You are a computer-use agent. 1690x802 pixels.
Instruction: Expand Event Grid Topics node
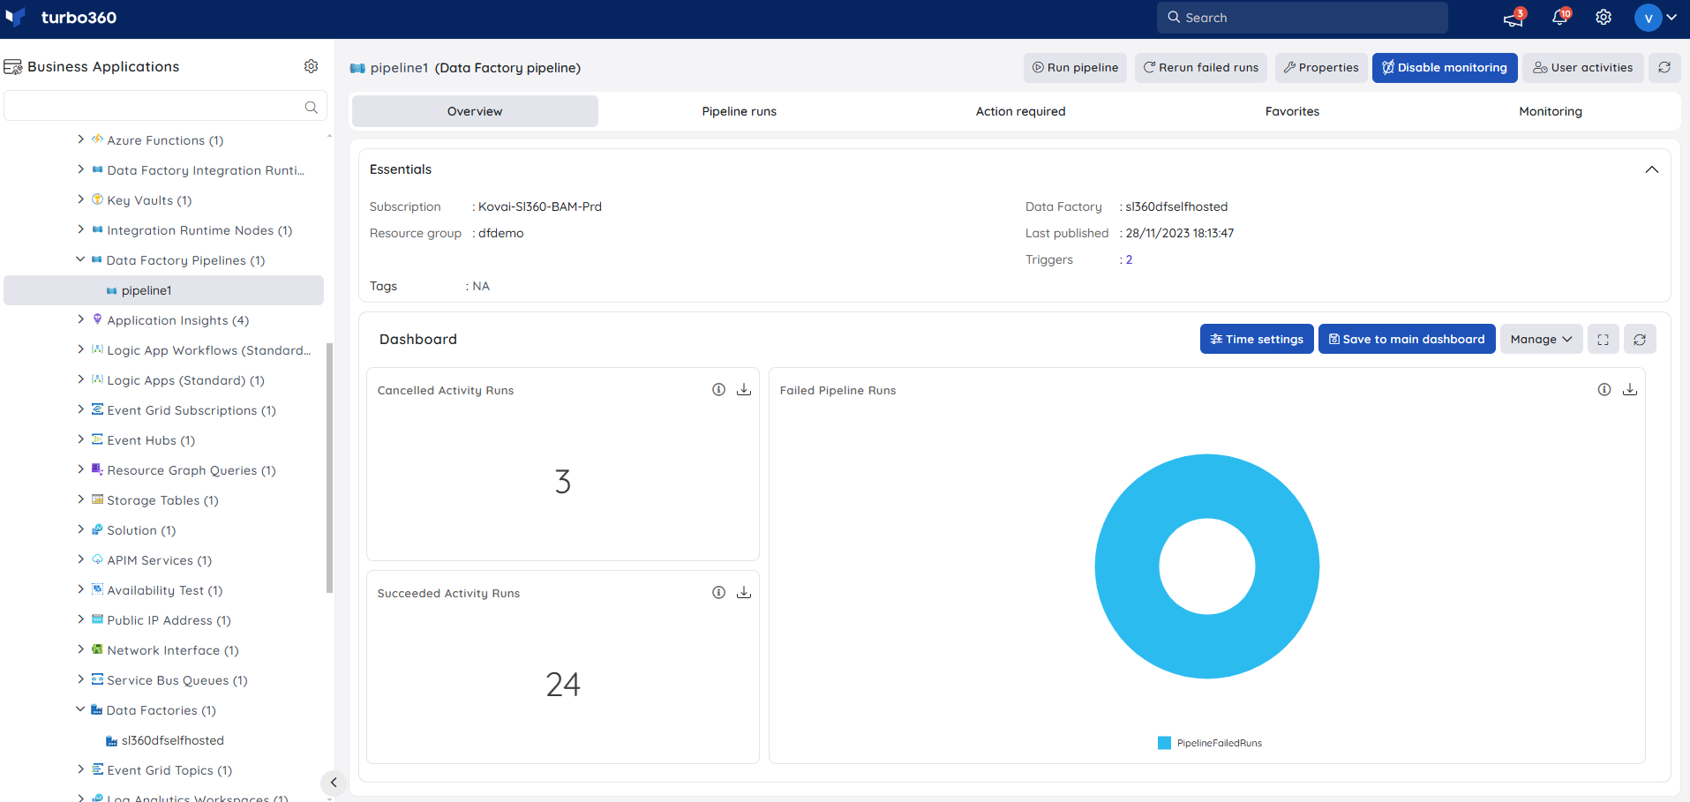[x=80, y=769]
